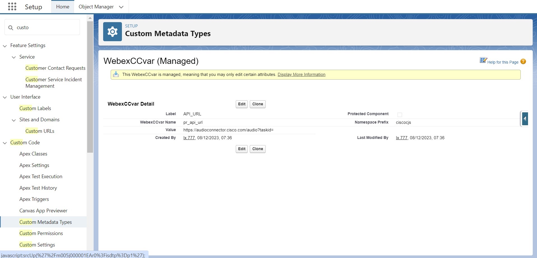Image resolution: width=537 pixels, height=258 pixels.
Task: Open Customer Service Incident Management
Action: (54, 83)
